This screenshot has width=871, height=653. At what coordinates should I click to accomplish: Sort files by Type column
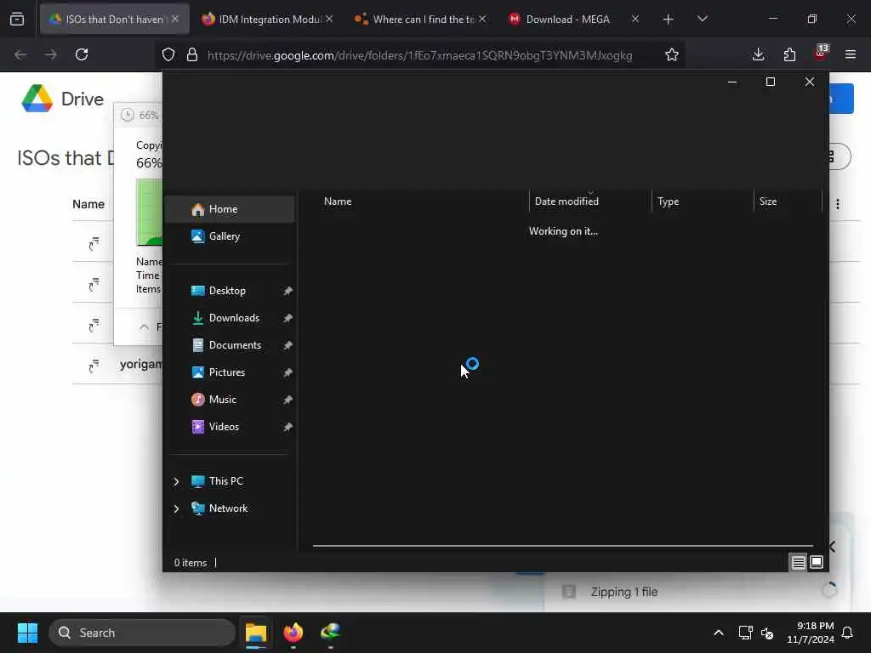point(669,201)
